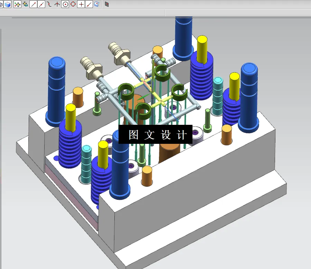This screenshot has height=269, width=311.
Task: Select the circle through points tool
Action: coord(73,4)
